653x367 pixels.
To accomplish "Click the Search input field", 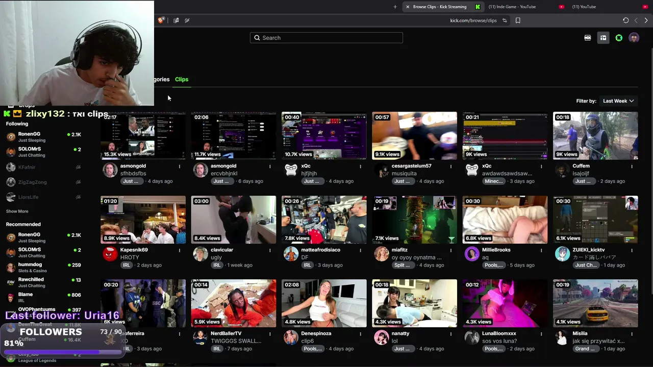I will tap(326, 38).
